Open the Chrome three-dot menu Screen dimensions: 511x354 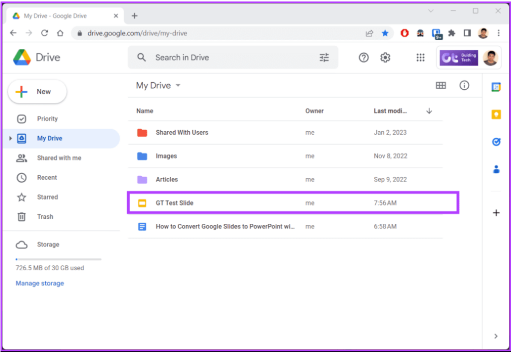point(499,33)
